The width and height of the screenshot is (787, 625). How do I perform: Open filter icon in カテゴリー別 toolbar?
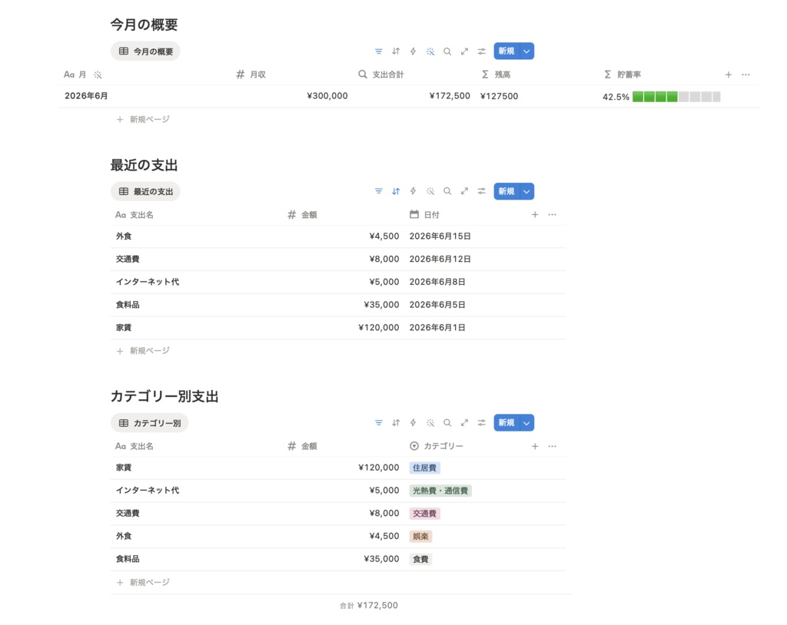378,423
